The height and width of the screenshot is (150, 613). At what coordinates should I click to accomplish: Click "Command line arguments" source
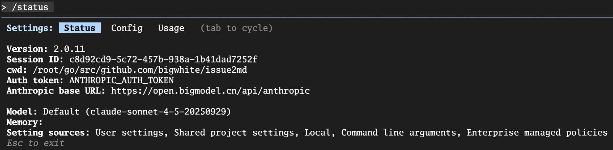(399, 133)
